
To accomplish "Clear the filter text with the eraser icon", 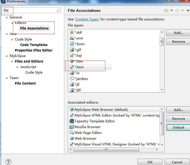I will 58,10.
